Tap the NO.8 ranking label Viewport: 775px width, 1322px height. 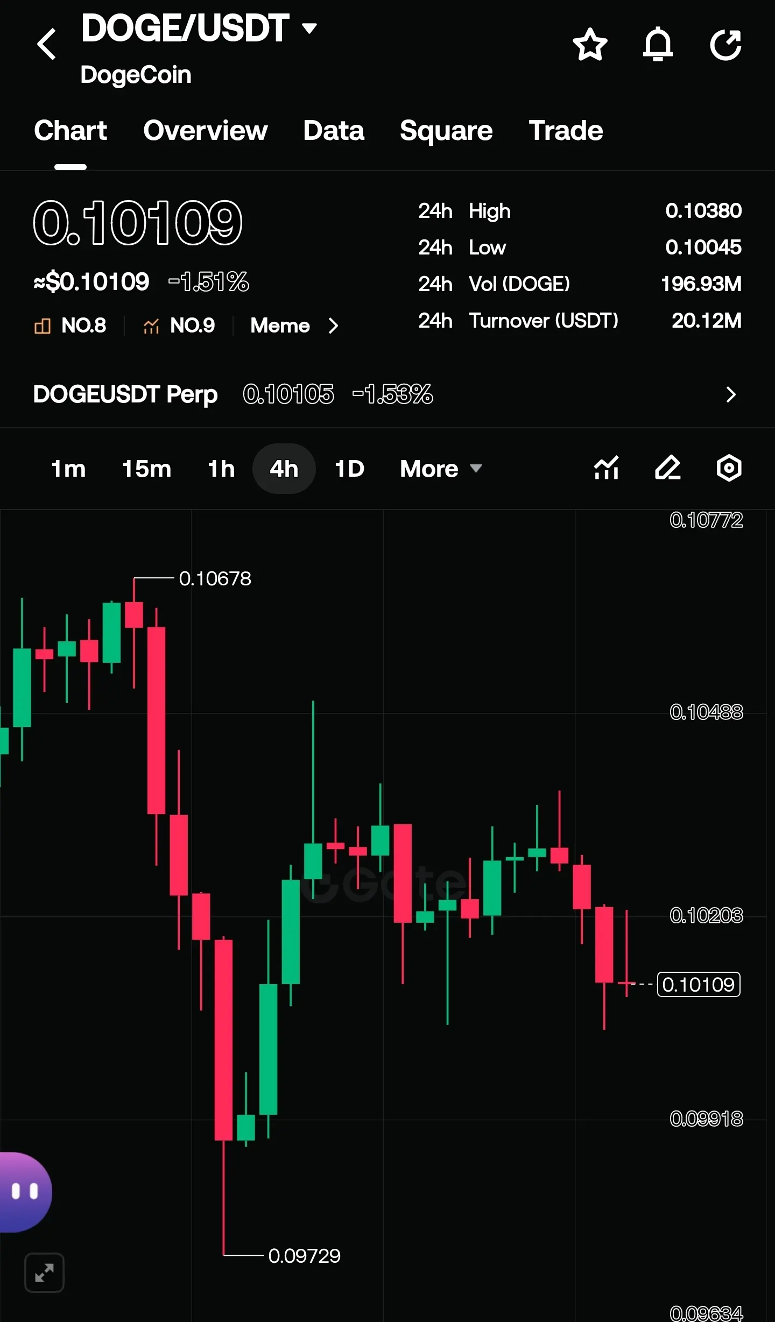tap(83, 326)
